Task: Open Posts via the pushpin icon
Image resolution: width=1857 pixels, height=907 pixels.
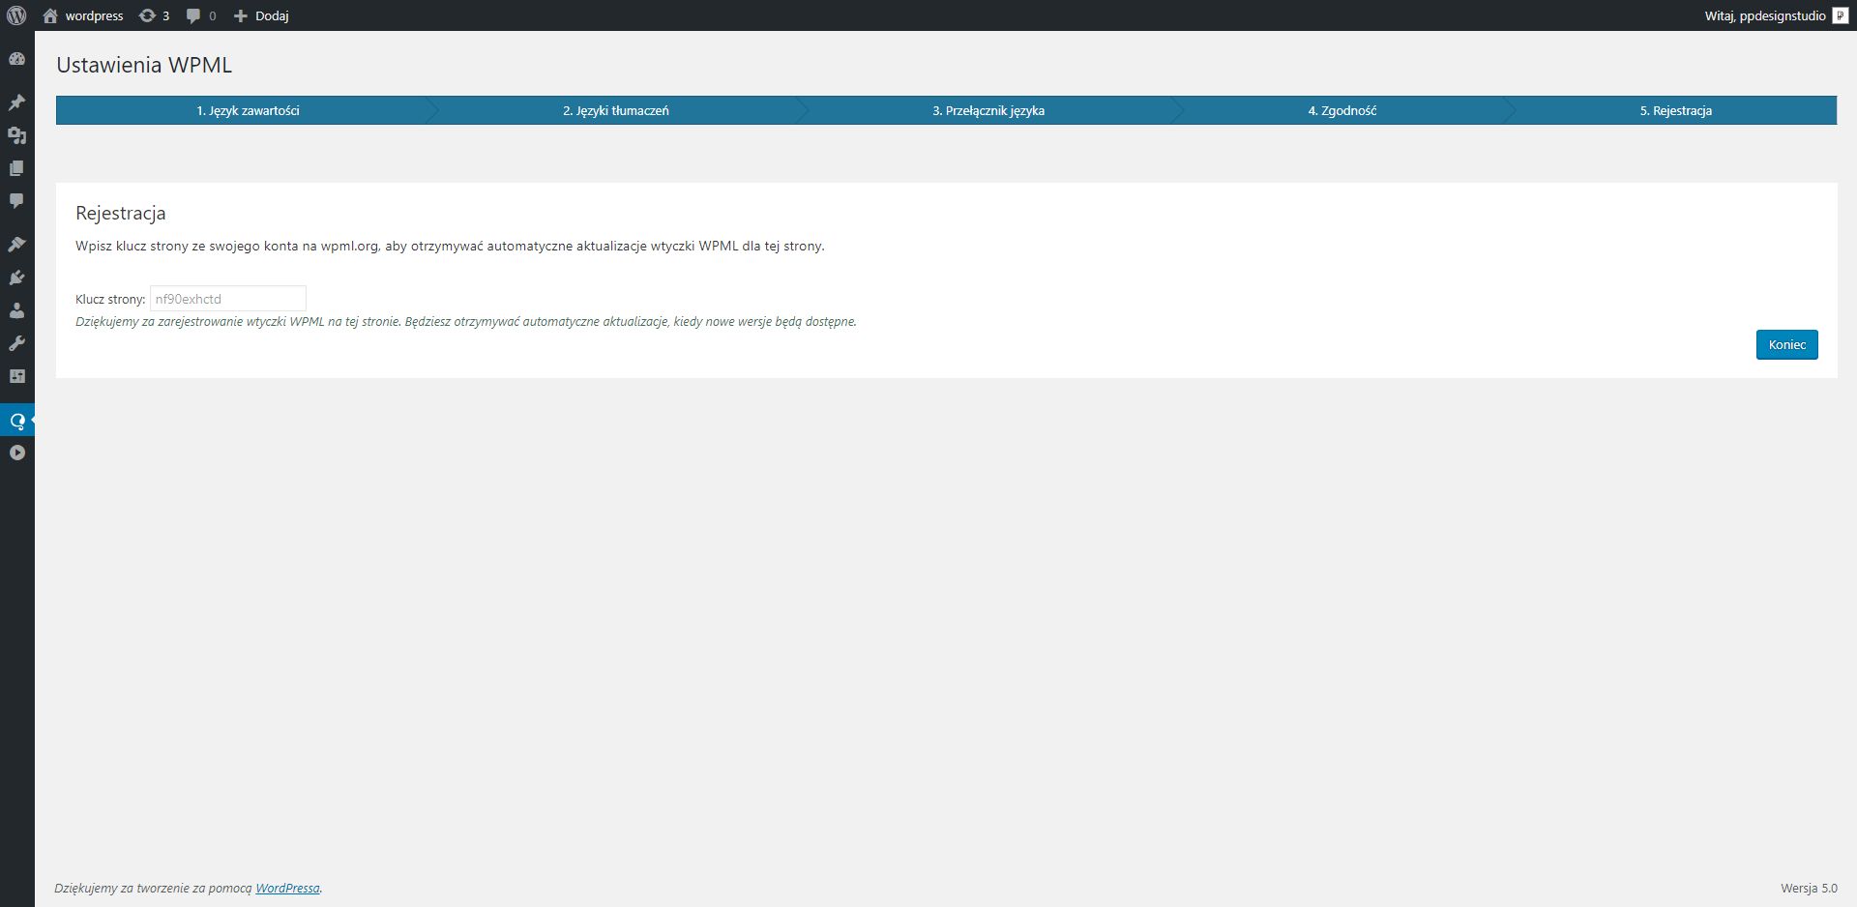Action: 16,102
